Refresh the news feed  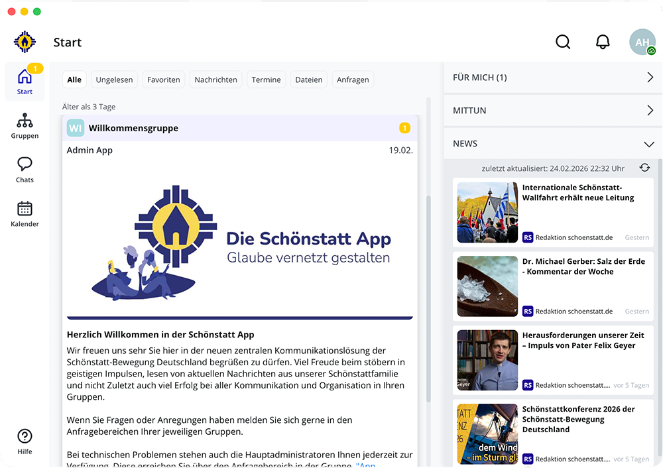coord(644,168)
